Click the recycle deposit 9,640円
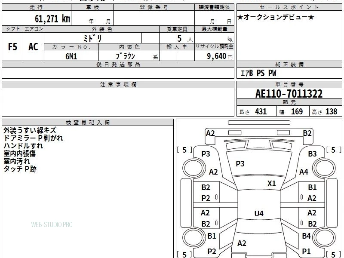Image resolution: width=344 pixels, height=258 pixels. 220,56
